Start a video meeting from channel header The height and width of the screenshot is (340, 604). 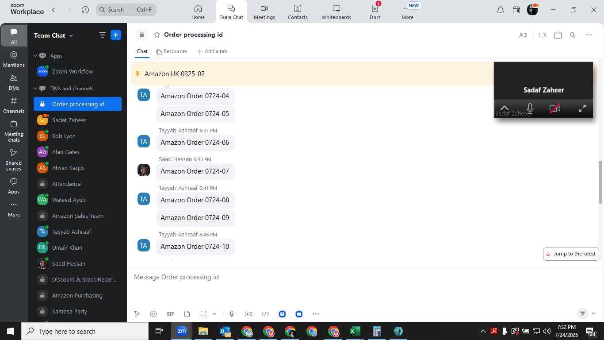pos(543,35)
